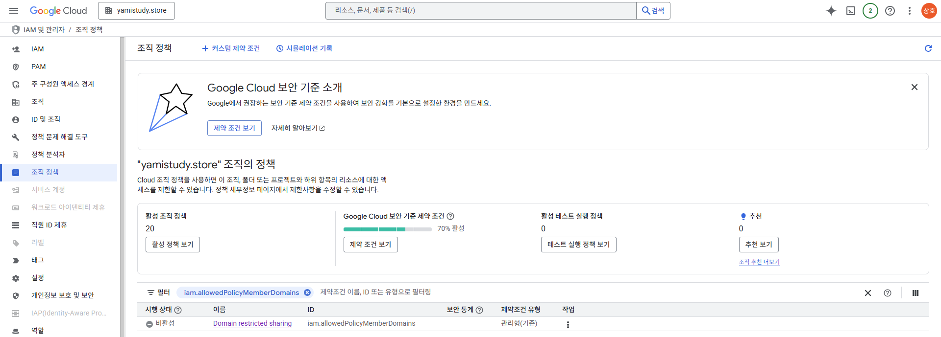Click the sidebar vertical scrollbar

(x=123, y=187)
